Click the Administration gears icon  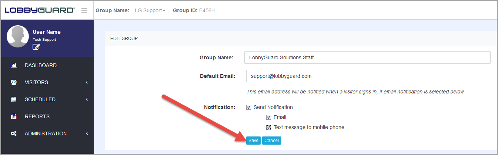coord(14,133)
